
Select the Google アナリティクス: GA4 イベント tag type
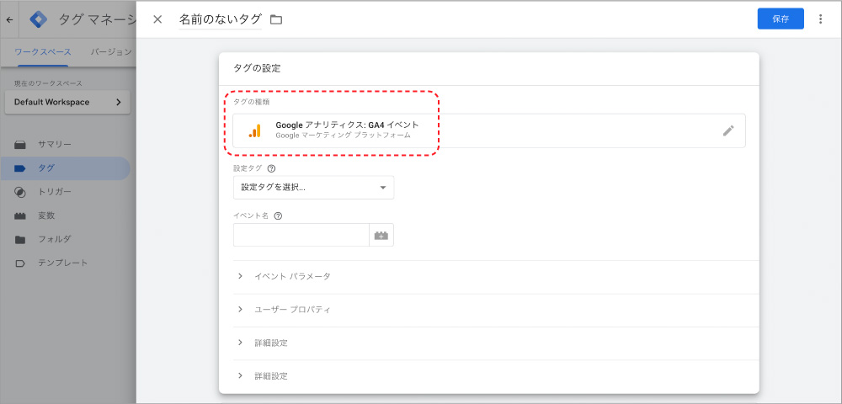tap(489, 131)
